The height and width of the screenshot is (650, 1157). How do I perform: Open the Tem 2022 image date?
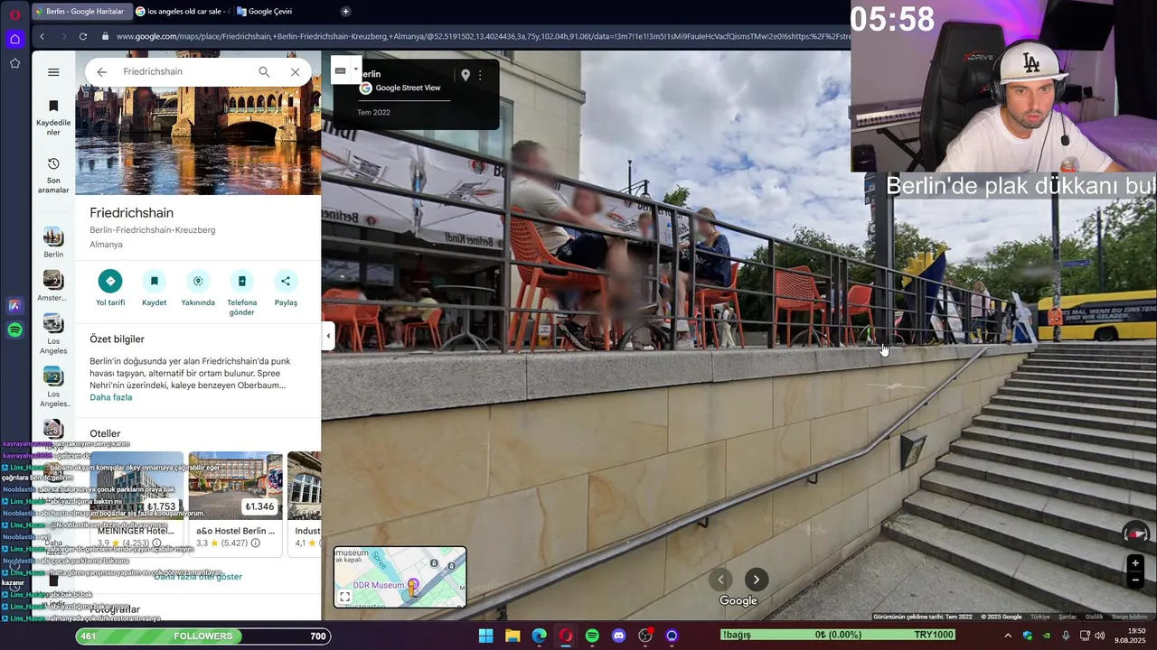[x=373, y=113]
